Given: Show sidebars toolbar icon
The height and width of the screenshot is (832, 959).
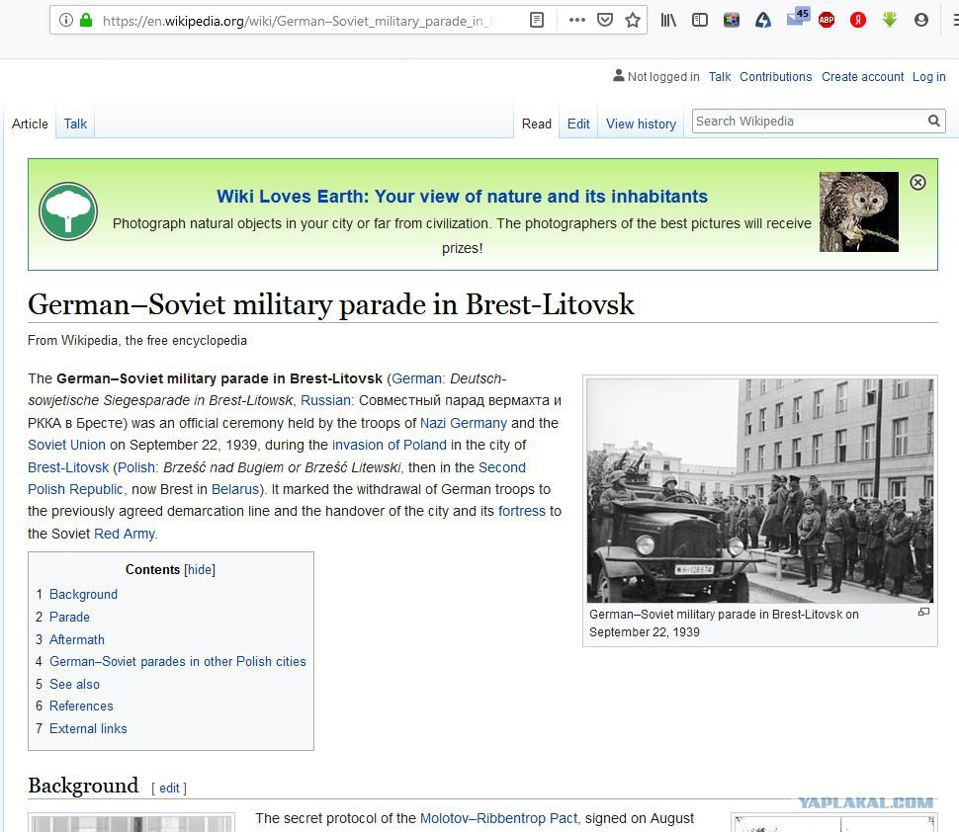Looking at the screenshot, I should click(700, 20).
